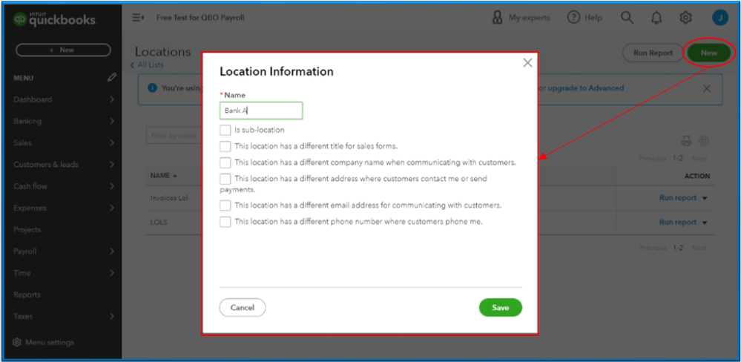Image resolution: width=741 pixels, height=362 pixels.
Task: Open search via magnifying glass
Action: (x=627, y=18)
